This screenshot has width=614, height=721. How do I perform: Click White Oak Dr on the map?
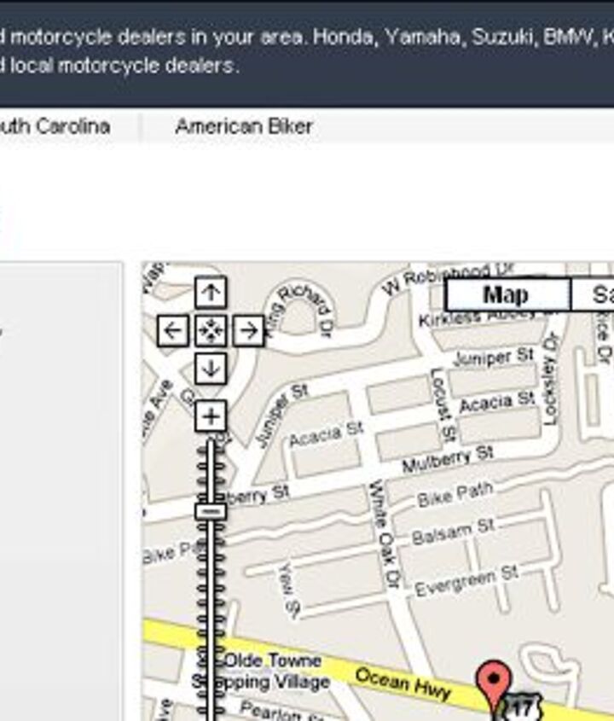(383, 533)
